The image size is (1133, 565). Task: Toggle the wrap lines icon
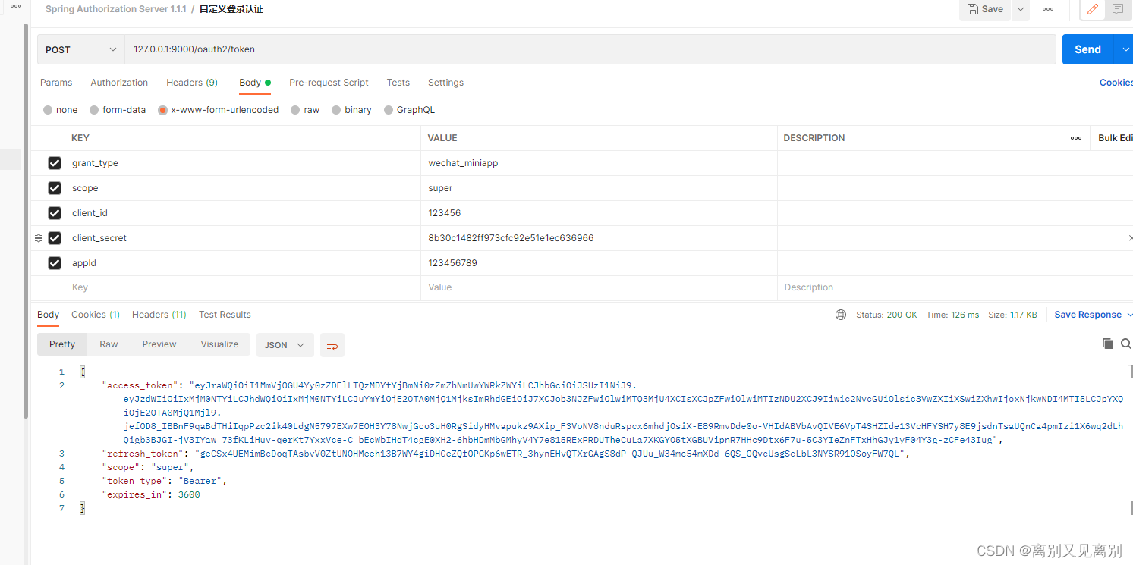click(332, 345)
